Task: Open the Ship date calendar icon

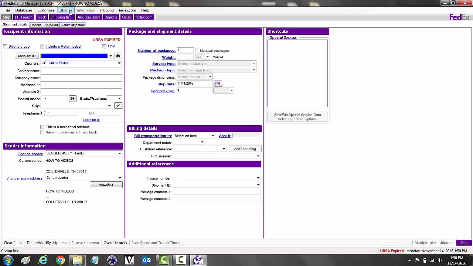Action: 218,84
